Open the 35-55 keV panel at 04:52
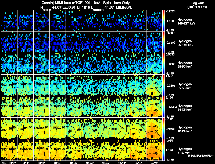 [90, 85]
